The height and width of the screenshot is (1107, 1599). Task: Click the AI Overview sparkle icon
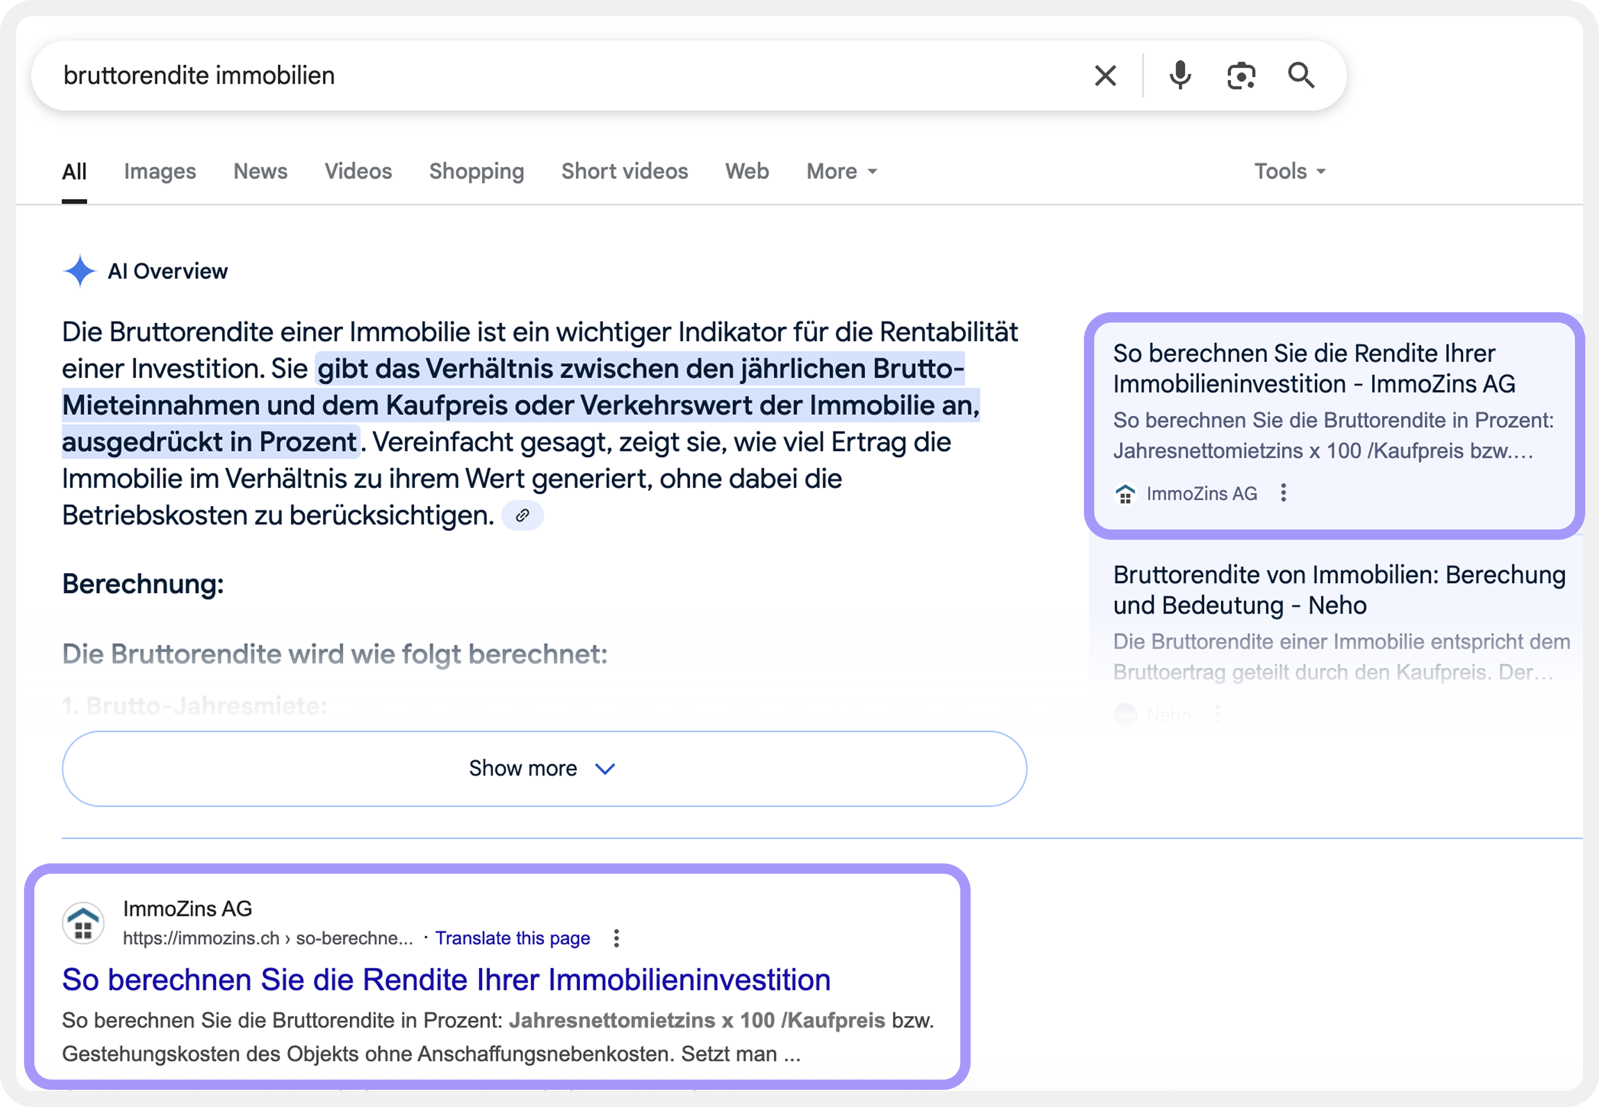pos(80,270)
